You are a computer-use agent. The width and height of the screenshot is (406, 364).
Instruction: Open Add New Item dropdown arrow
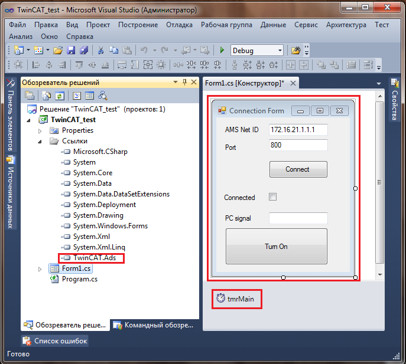[48, 50]
